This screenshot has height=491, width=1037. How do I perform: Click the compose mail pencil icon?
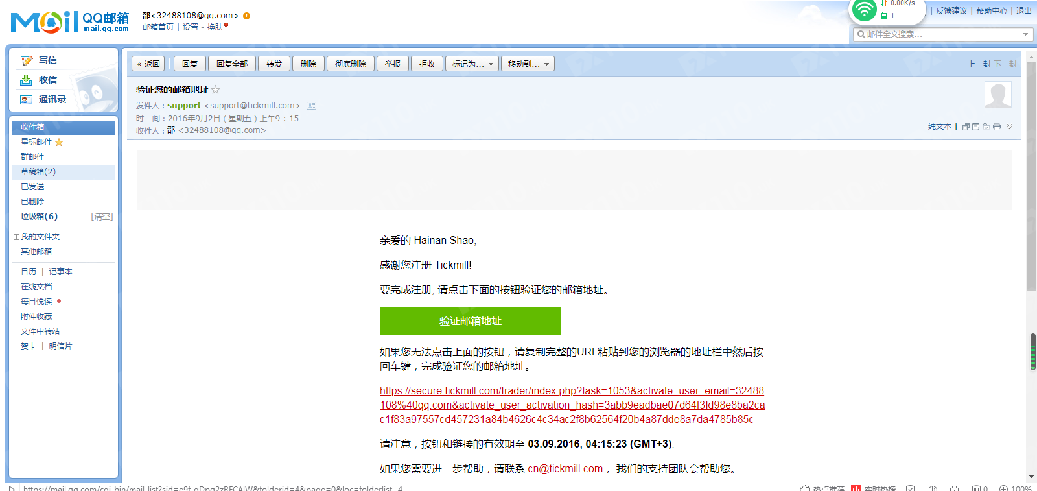[x=27, y=60]
